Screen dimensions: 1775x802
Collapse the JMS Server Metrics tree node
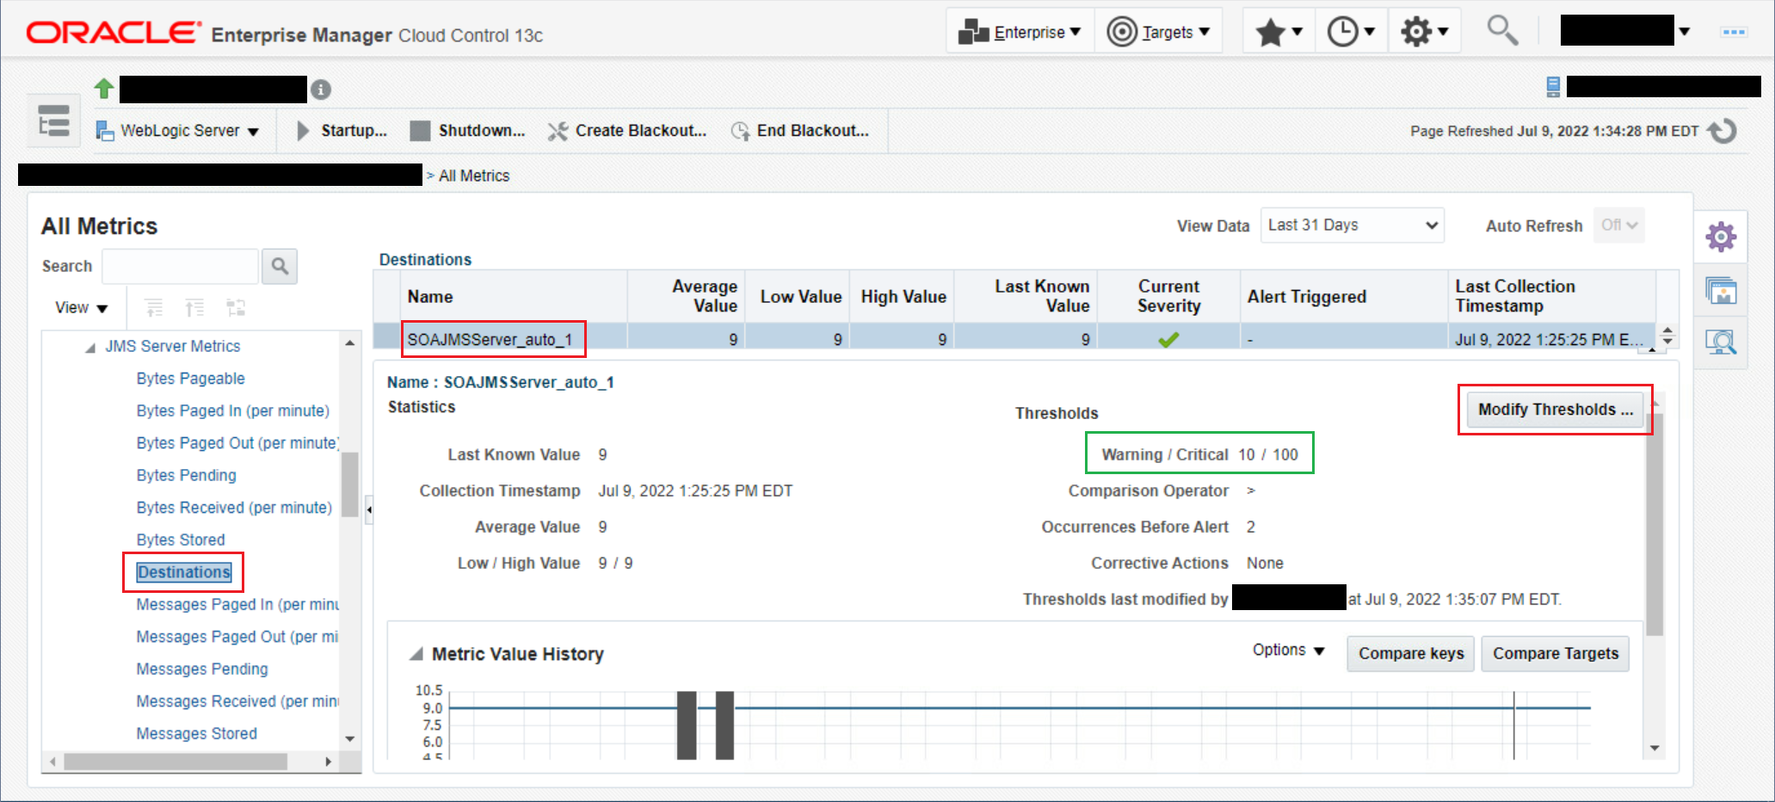coord(89,346)
